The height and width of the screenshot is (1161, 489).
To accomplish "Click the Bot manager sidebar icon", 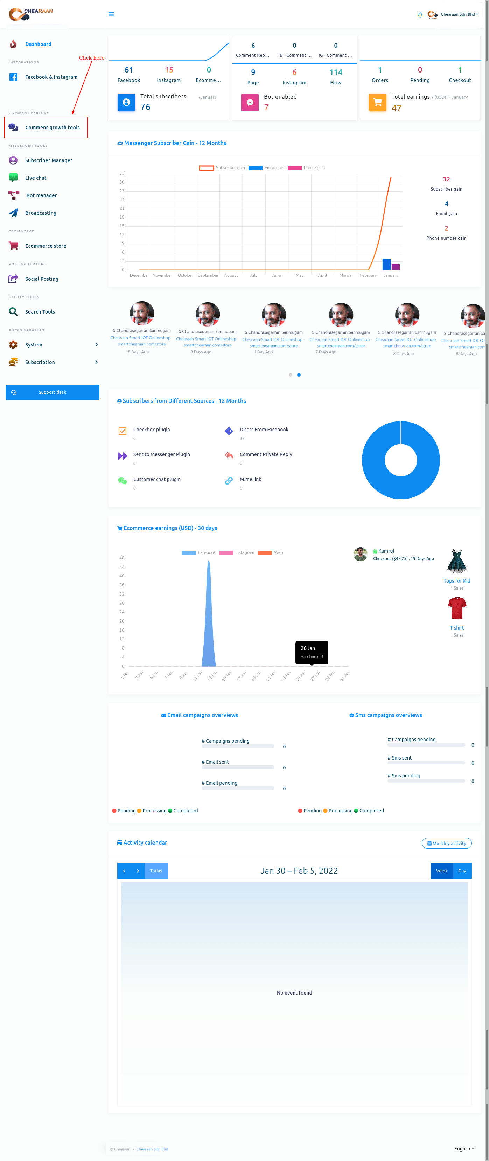I will [14, 195].
